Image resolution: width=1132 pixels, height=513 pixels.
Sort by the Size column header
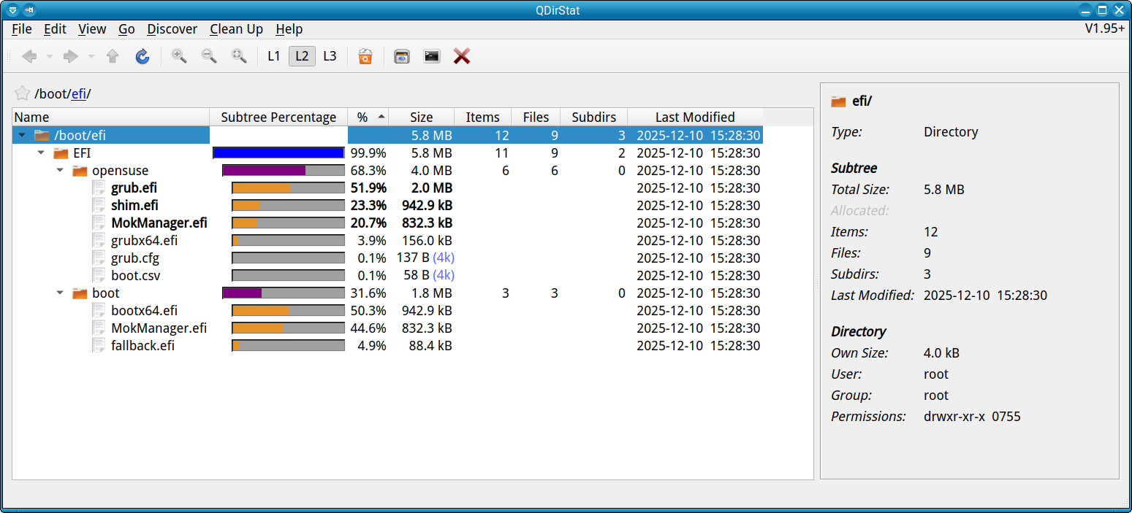pos(421,117)
